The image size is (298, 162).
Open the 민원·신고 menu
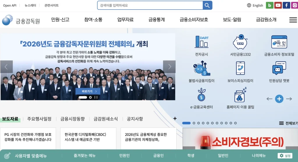(x=60, y=20)
